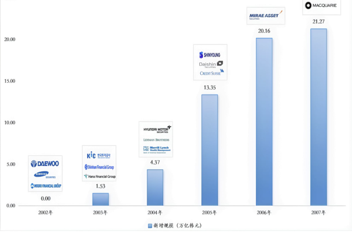352x232 pixels.
Task: Click the data label 0.00 above 2002年
Action: 46,198
